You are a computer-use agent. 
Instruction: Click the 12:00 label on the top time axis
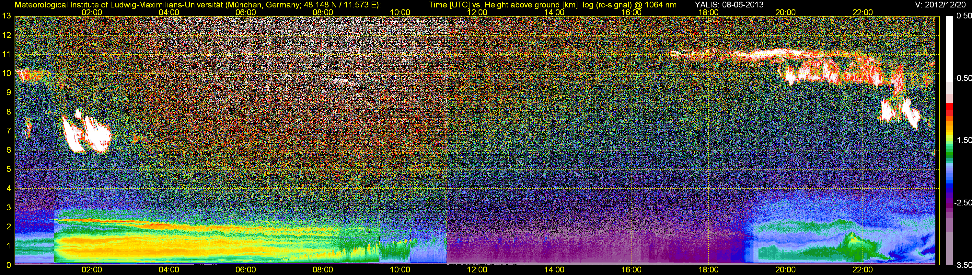tap(477, 12)
